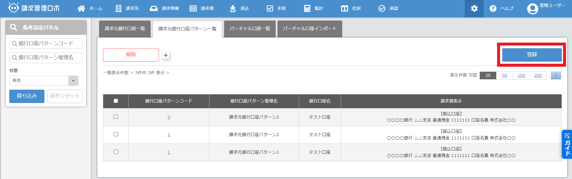
Task: Open the 状態 dropdown showing 有効
Action: pyautogui.click(x=44, y=80)
